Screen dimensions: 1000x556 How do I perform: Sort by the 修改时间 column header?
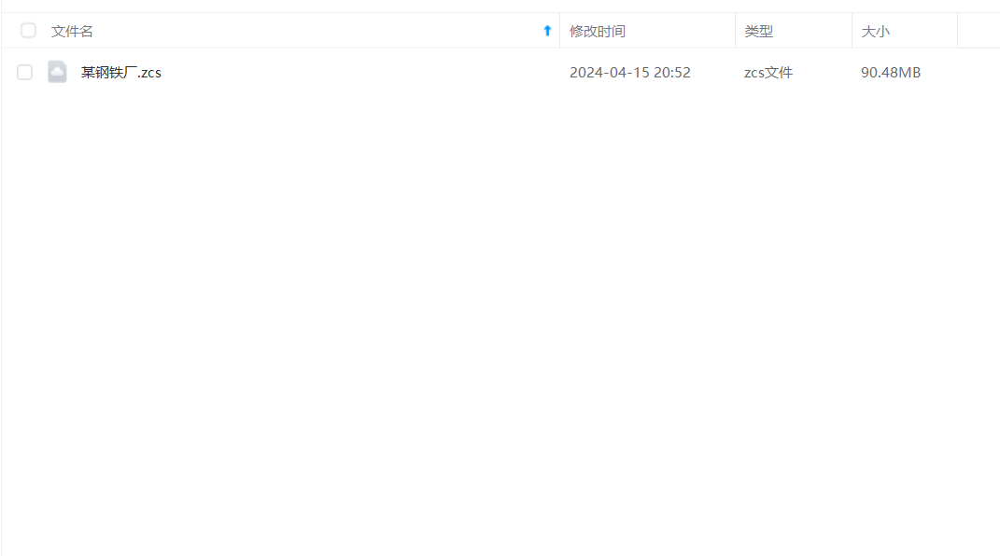click(598, 31)
